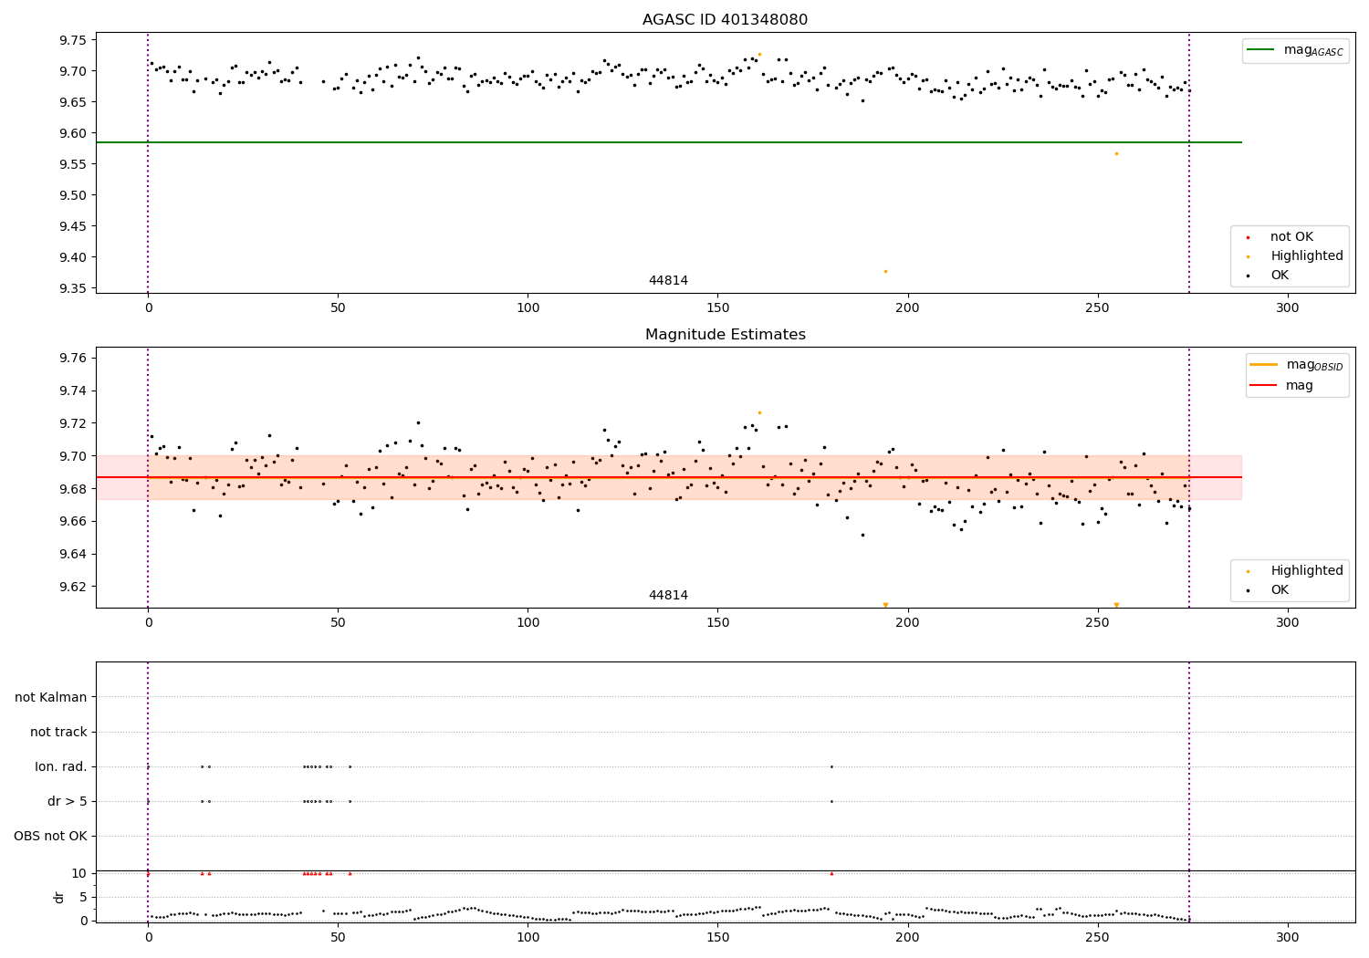Viewport: 1369px width, 958px height.
Task: Click the 44814 label in the middle plot
Action: 668,596
